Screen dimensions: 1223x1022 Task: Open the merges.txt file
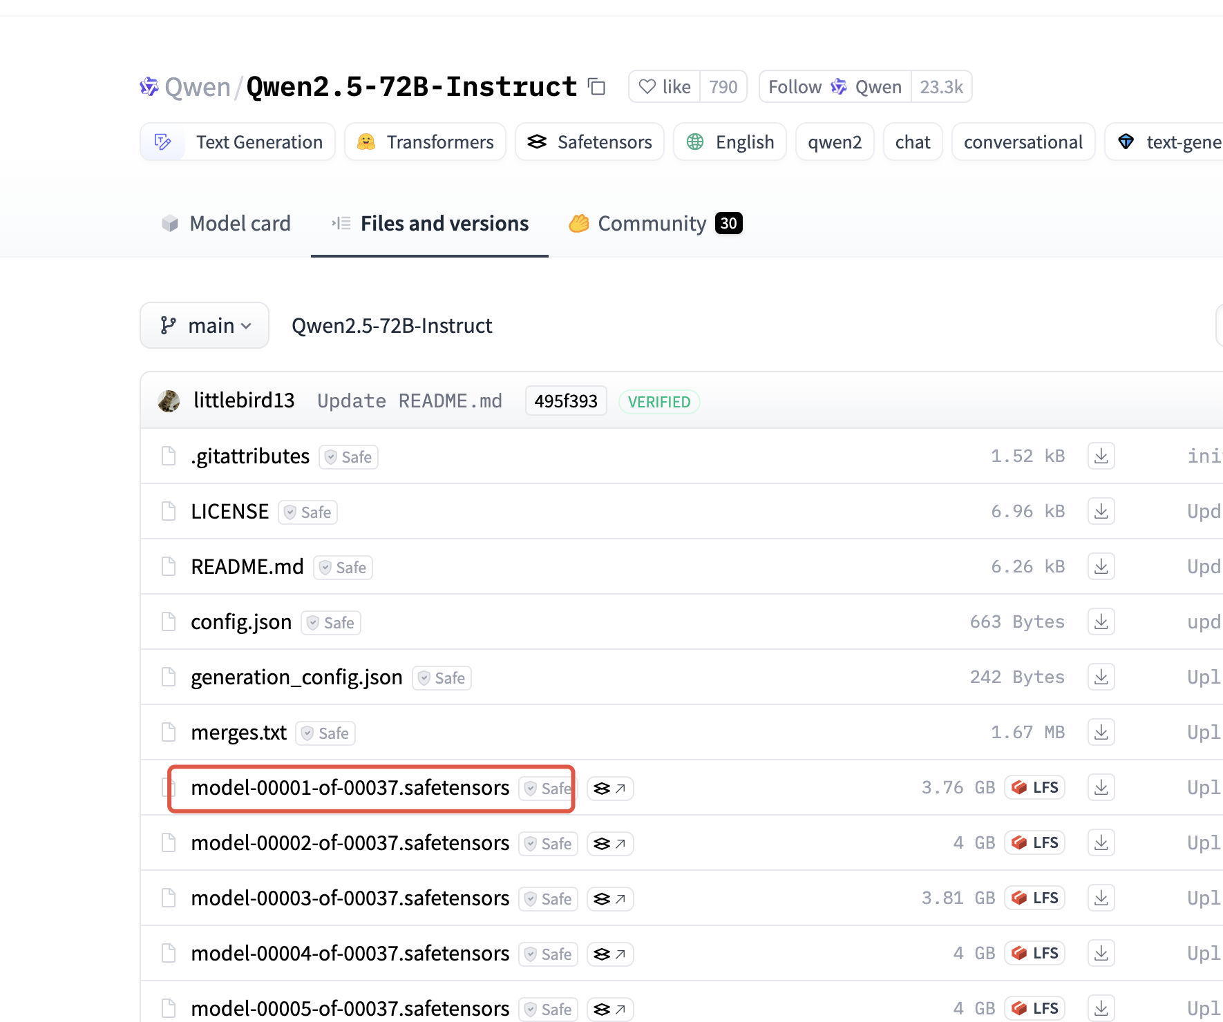tap(238, 732)
